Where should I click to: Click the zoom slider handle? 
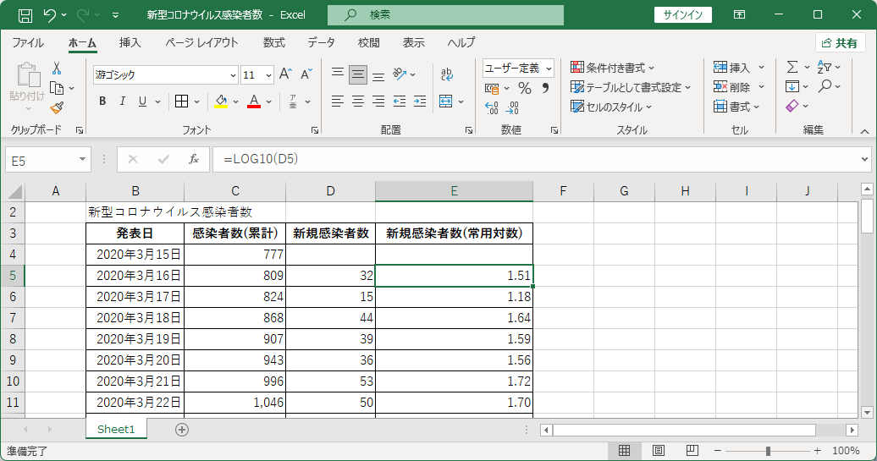point(768,450)
